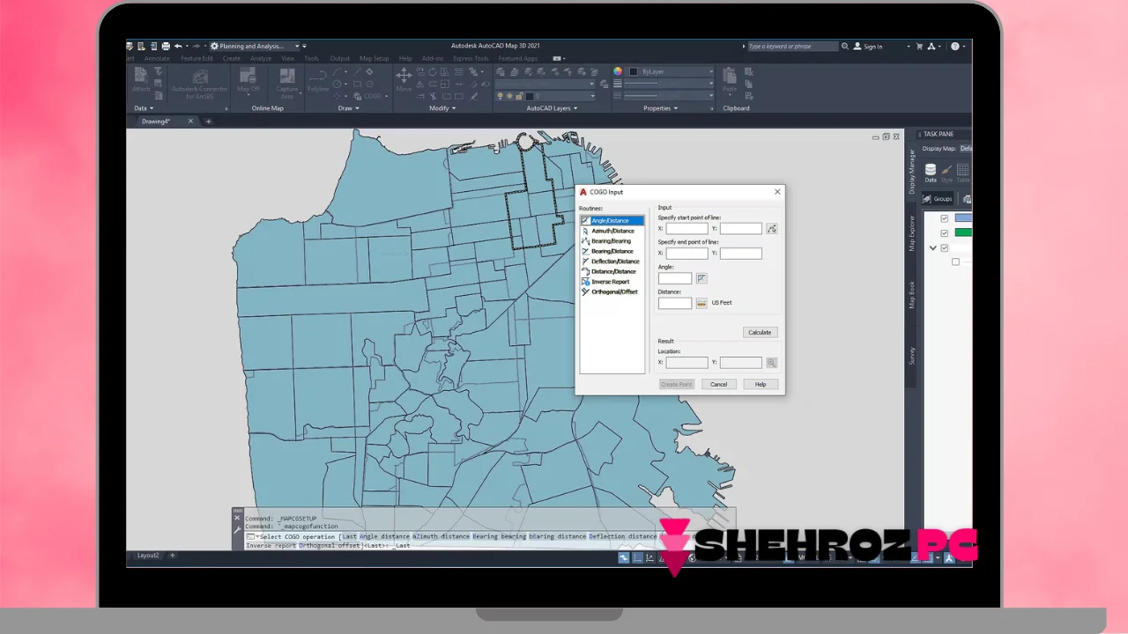
Task: Expand the Data panel dropdown
Action: (x=143, y=108)
